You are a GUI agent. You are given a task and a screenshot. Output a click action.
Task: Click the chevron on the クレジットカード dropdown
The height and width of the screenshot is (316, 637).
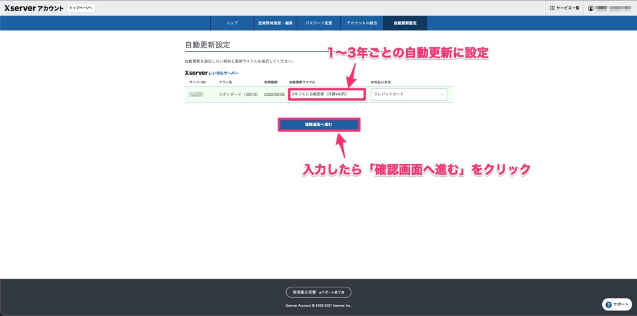[x=442, y=95]
